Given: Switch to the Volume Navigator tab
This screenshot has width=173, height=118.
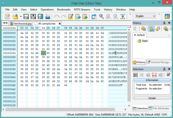Looking at the screenshot, I should 159,62.
